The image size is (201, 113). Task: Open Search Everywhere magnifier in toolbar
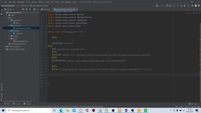pos(193,6)
